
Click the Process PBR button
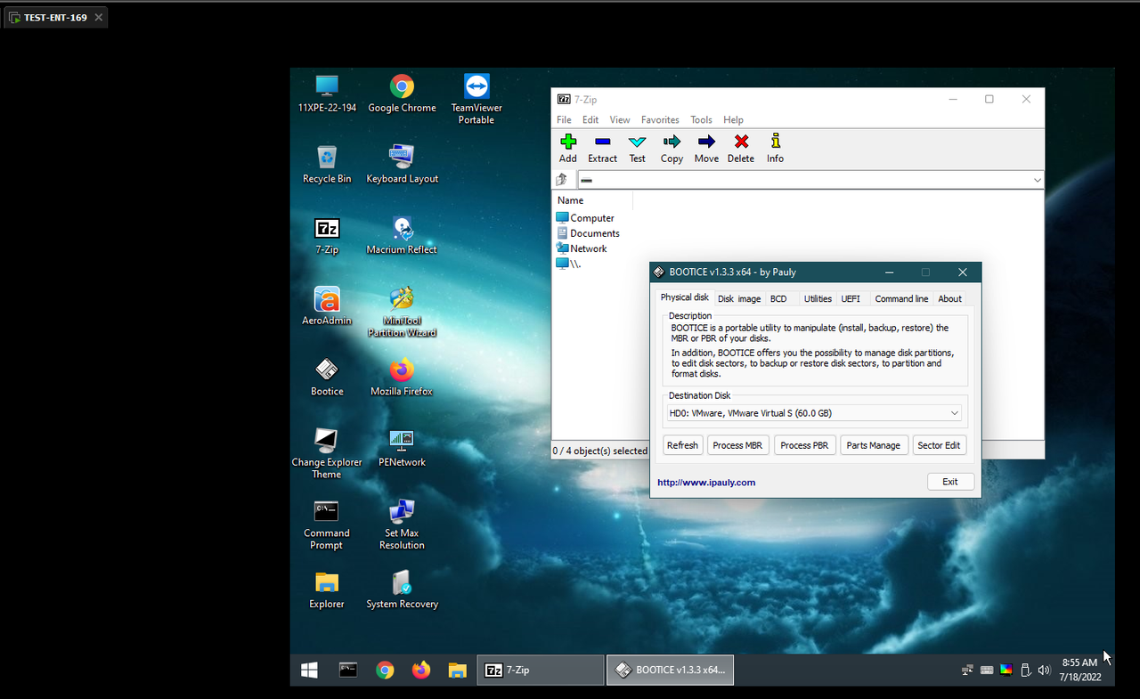[805, 445]
